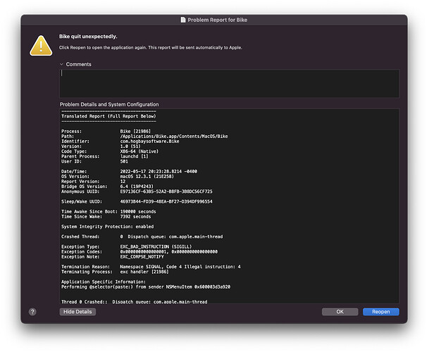The image size is (429, 352).
Task: Click the 'X86-64 (Native)' code type value
Action: tap(139, 151)
